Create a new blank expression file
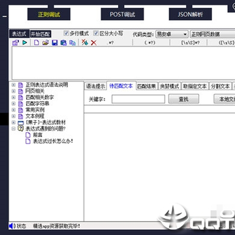 pos(37,42)
